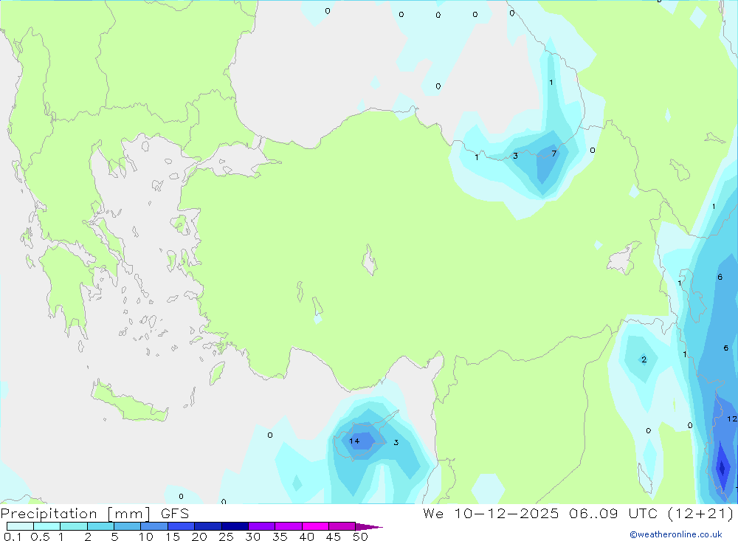Click the 45–50 mm legend swatch
The height and width of the screenshot is (541, 738).
pos(342,526)
